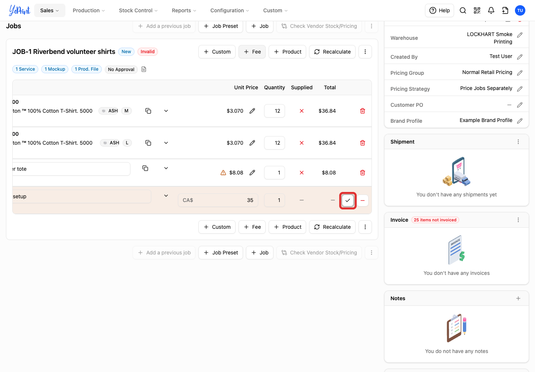This screenshot has width=535, height=372.
Task: Click the top Job Preset button
Action: (x=221, y=26)
